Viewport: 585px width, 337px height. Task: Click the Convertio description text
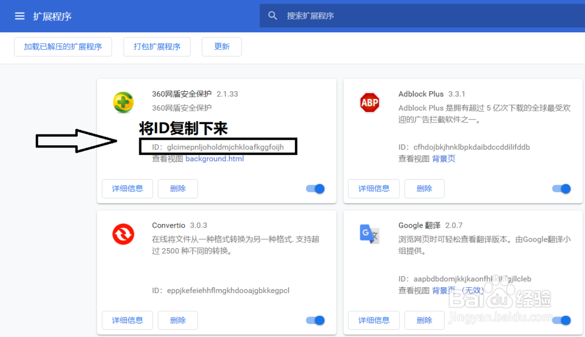click(x=235, y=245)
